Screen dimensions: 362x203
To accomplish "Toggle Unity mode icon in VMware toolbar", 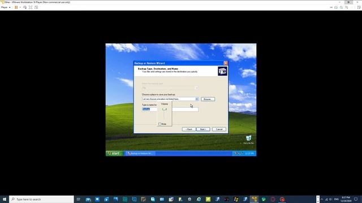I will click(36, 7).
